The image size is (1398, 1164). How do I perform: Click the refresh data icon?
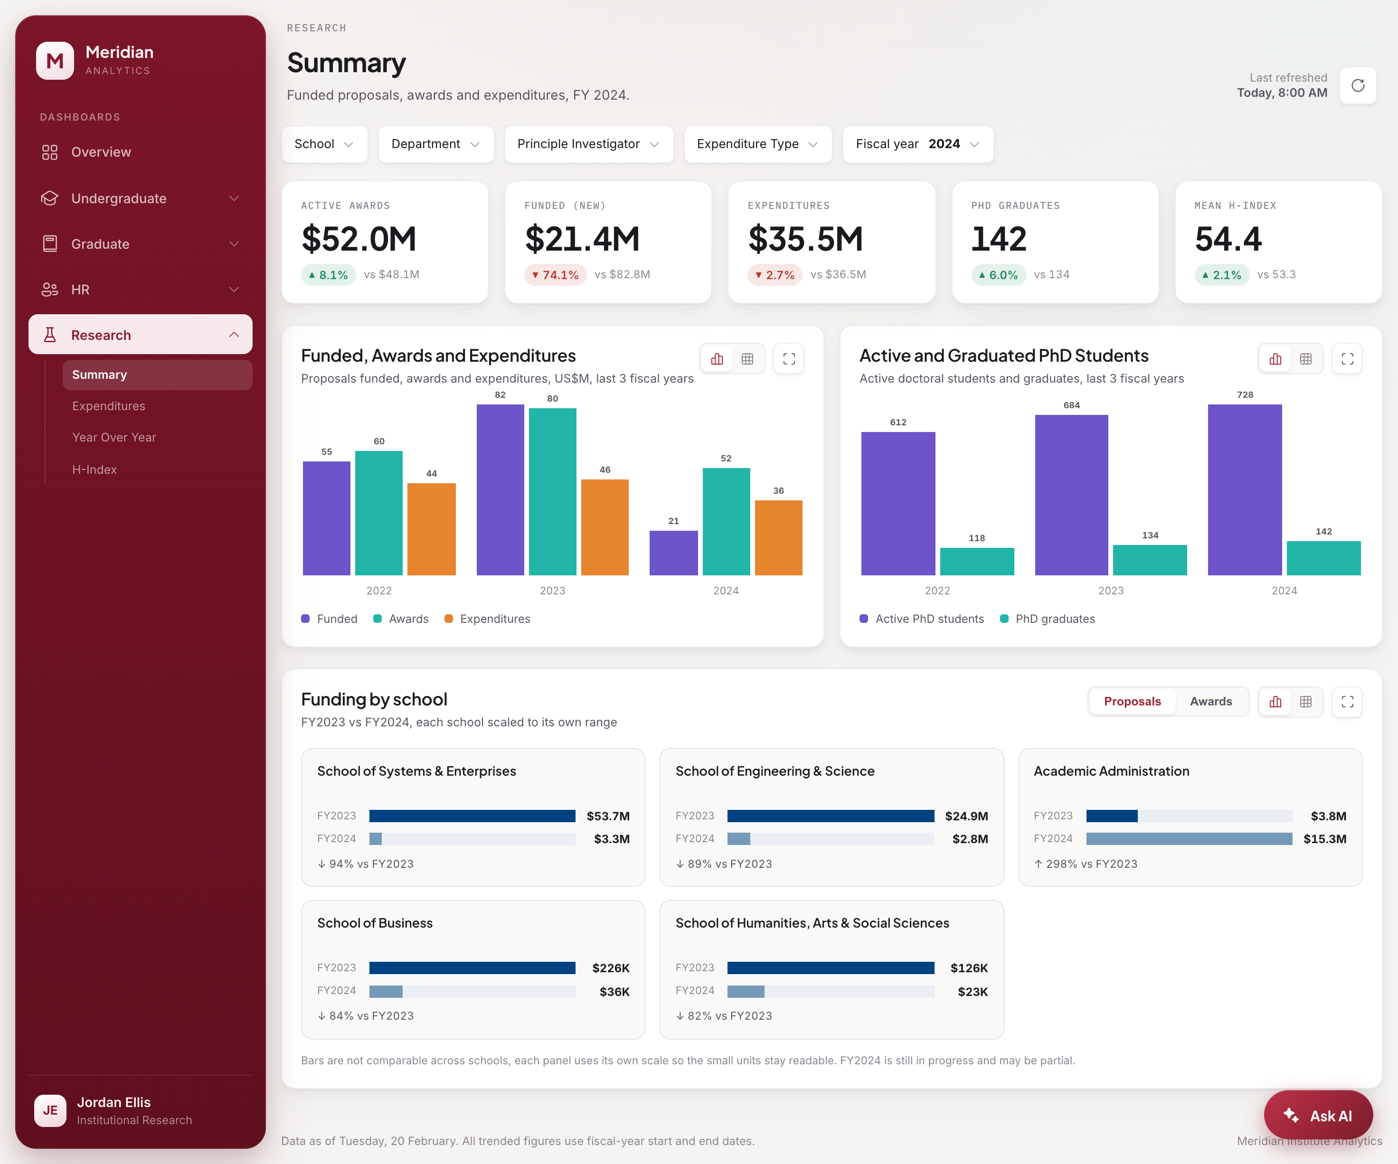pyautogui.click(x=1357, y=85)
